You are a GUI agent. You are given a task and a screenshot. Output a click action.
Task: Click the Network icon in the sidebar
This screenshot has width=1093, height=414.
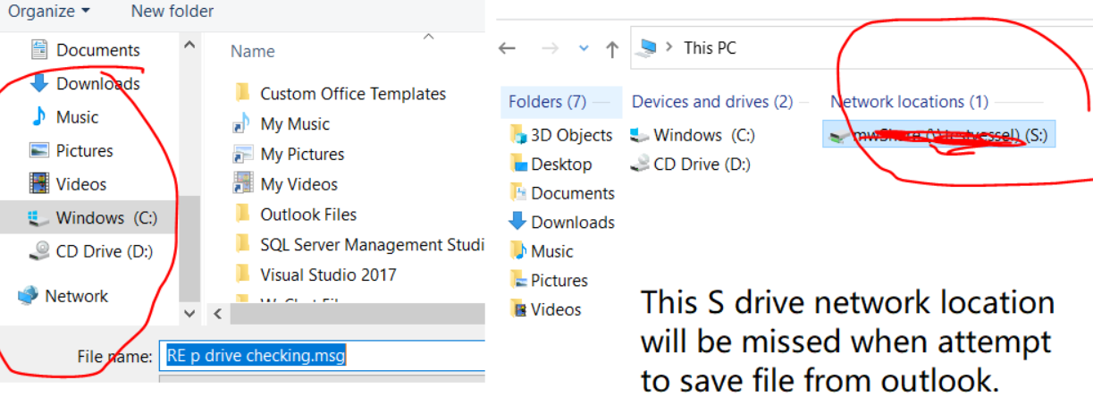click(28, 296)
